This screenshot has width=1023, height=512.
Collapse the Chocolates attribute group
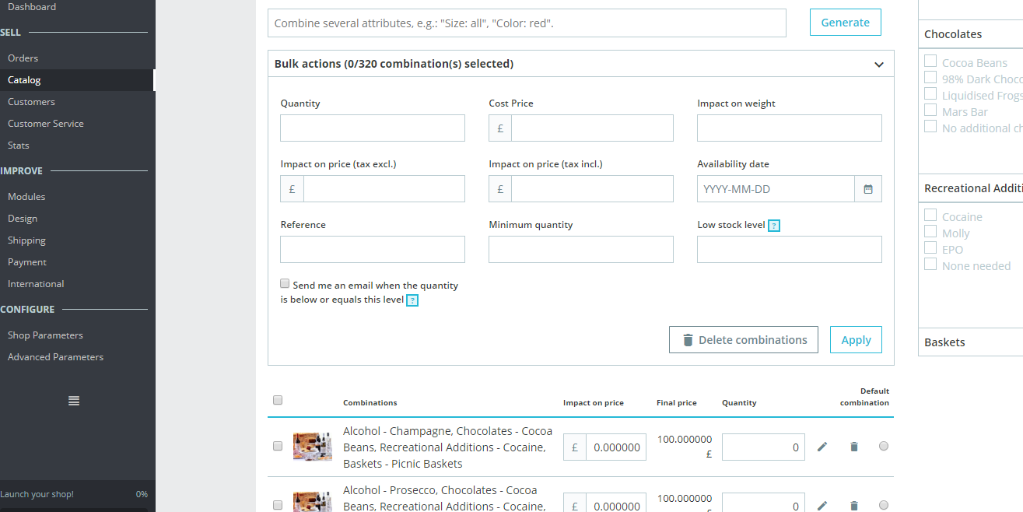(x=970, y=34)
